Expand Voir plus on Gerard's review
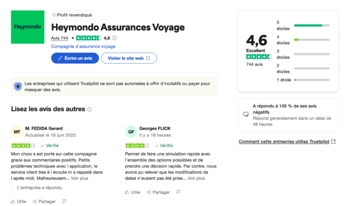This screenshot has height=206, width=359. click(79, 178)
